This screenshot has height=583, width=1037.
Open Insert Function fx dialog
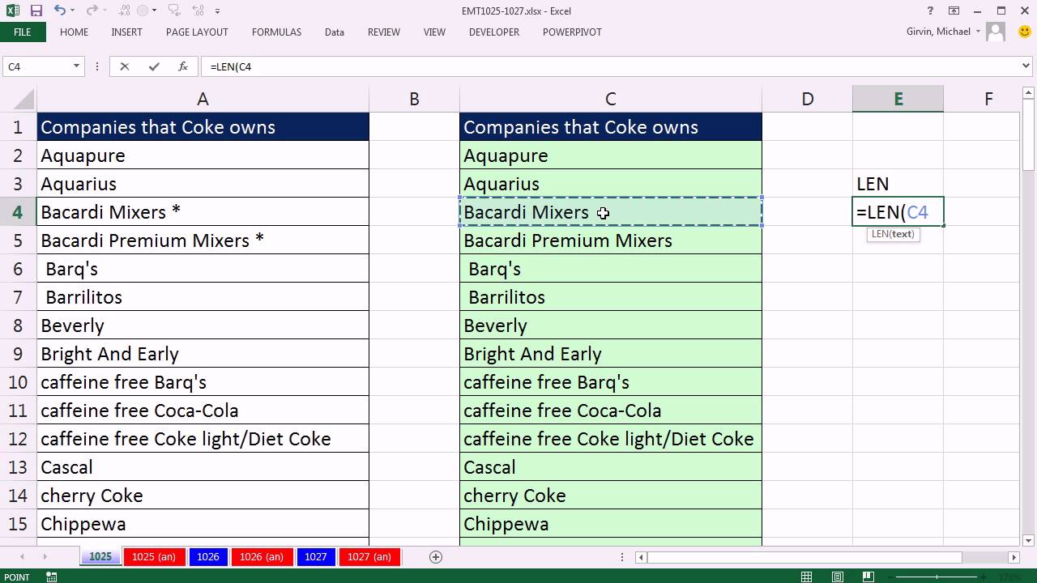click(x=183, y=66)
